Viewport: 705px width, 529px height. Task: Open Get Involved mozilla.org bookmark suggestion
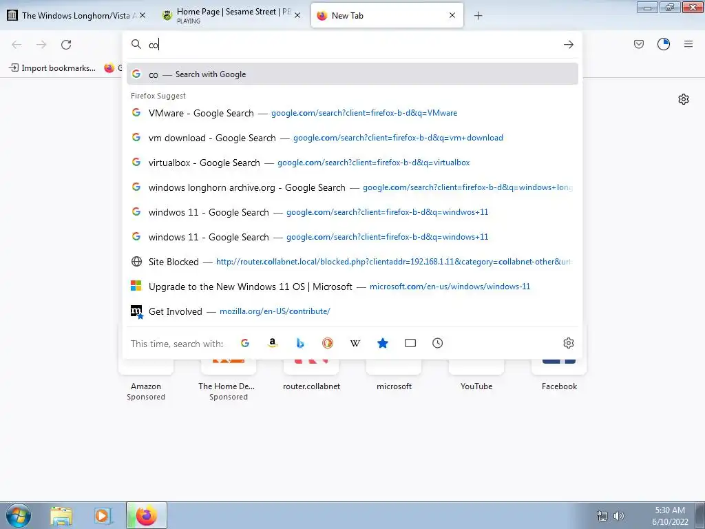click(x=352, y=311)
